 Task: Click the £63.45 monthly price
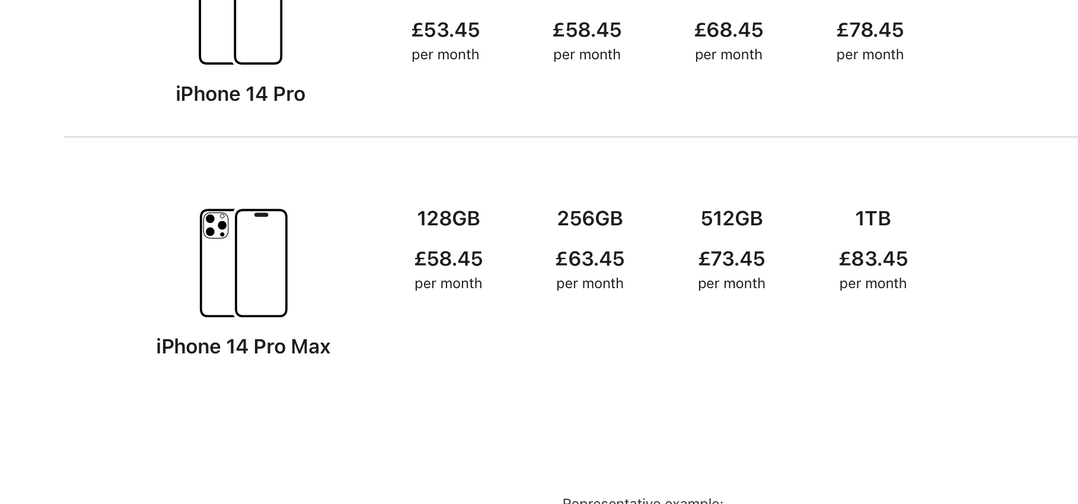click(x=589, y=259)
